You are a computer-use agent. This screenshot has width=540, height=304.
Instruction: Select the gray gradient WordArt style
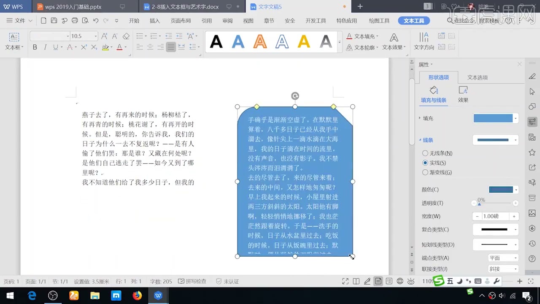(326, 41)
